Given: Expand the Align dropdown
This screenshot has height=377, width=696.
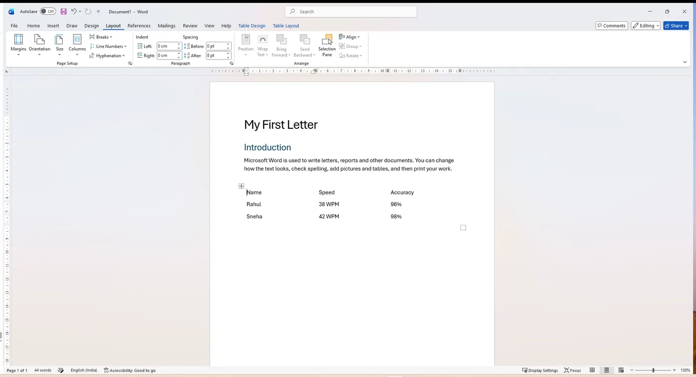Looking at the screenshot, I should [x=349, y=37].
